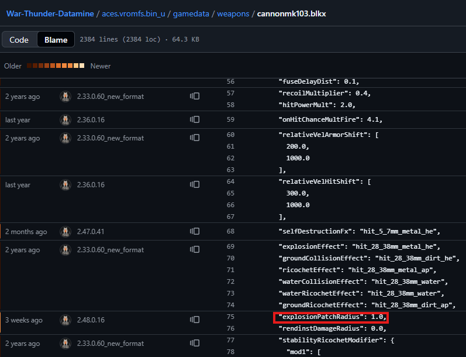The height and width of the screenshot is (357, 466).
Task: Open commit message 2.48.0.16
Action: tap(91, 320)
